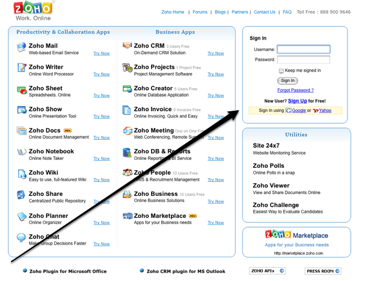The image size is (378, 281).
Task: Click the Forgot Password link
Action: pos(295,90)
